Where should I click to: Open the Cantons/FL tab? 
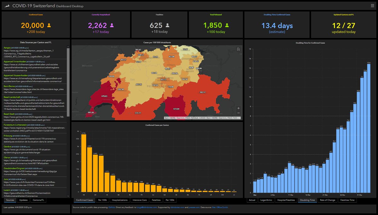39,200
